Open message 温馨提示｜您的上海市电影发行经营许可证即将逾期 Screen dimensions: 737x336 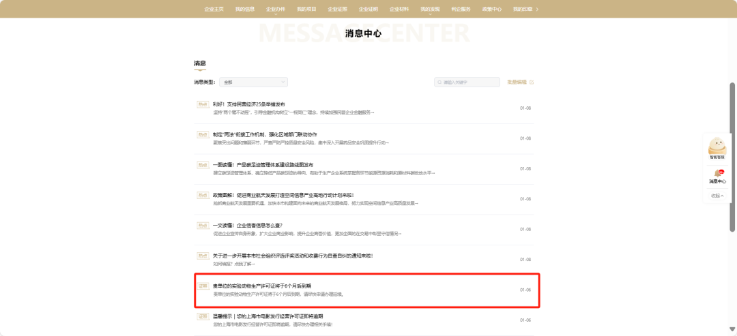268,316
